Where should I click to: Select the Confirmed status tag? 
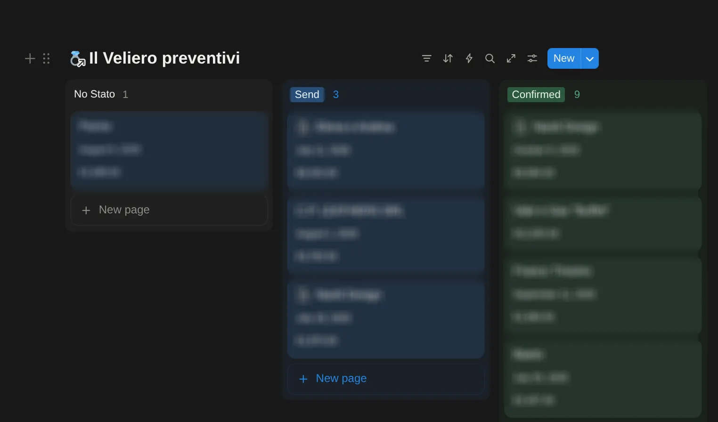click(x=536, y=95)
